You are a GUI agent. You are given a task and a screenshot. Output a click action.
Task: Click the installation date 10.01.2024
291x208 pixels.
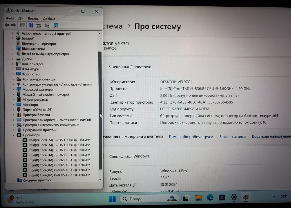pos(169,185)
